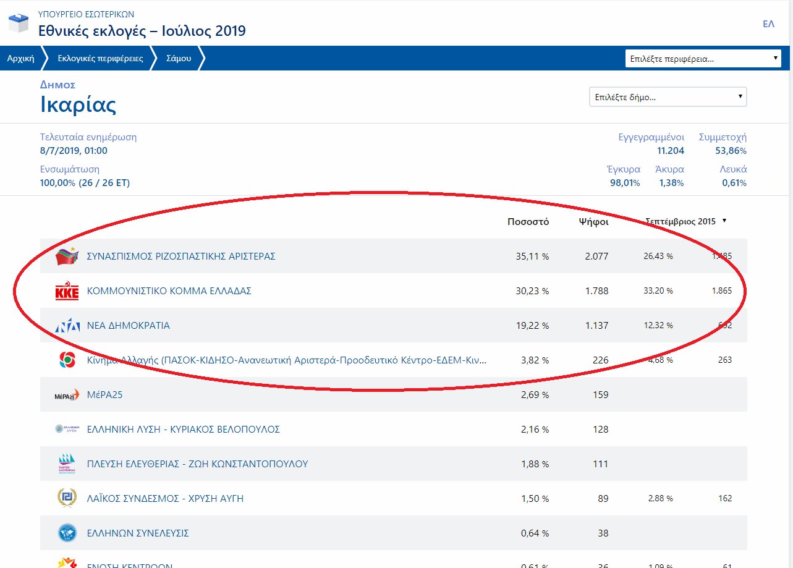
Task: Click the ΣΥΡΙΖΑ party flag logo
Action: [67, 256]
